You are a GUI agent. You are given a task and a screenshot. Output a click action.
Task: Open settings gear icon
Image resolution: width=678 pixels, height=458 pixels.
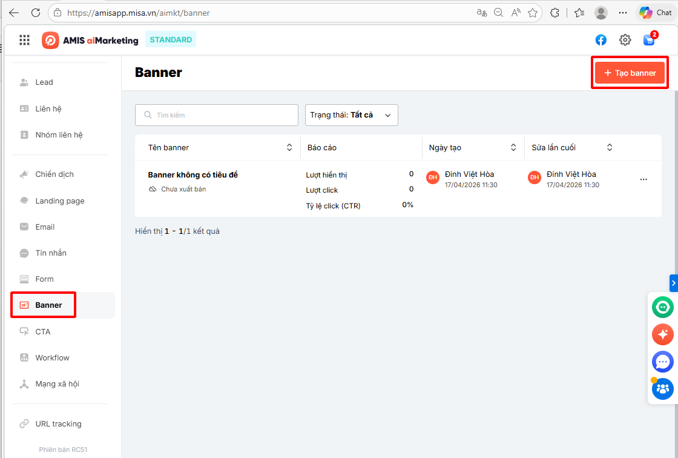click(x=625, y=40)
